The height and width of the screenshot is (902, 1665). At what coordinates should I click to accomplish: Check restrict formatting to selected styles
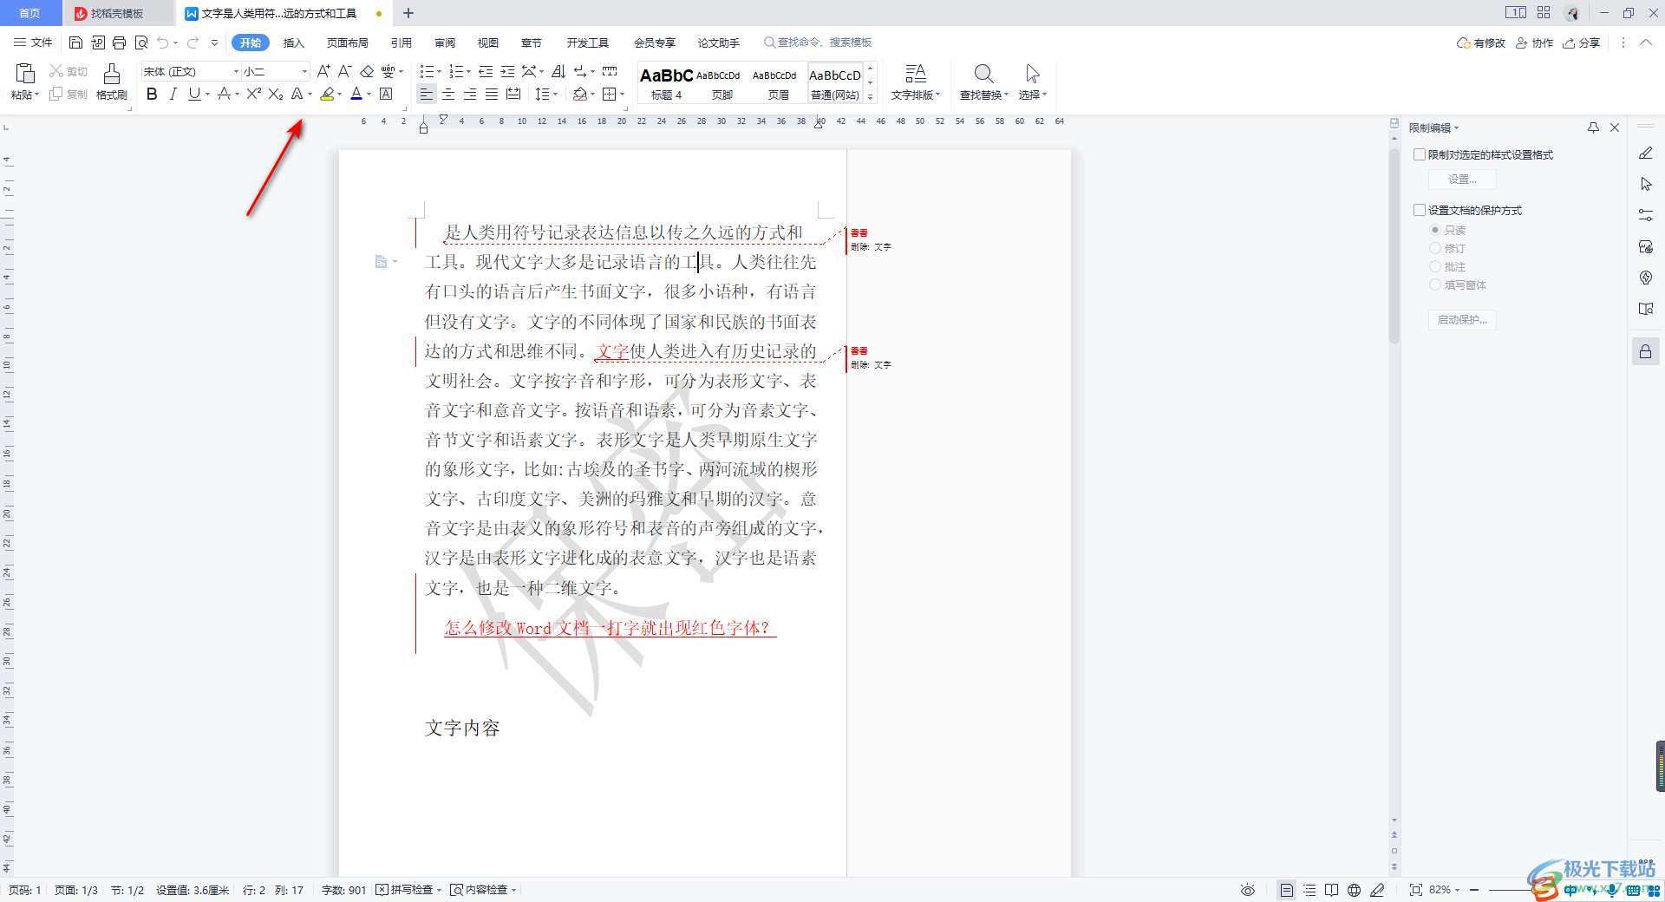(1420, 154)
